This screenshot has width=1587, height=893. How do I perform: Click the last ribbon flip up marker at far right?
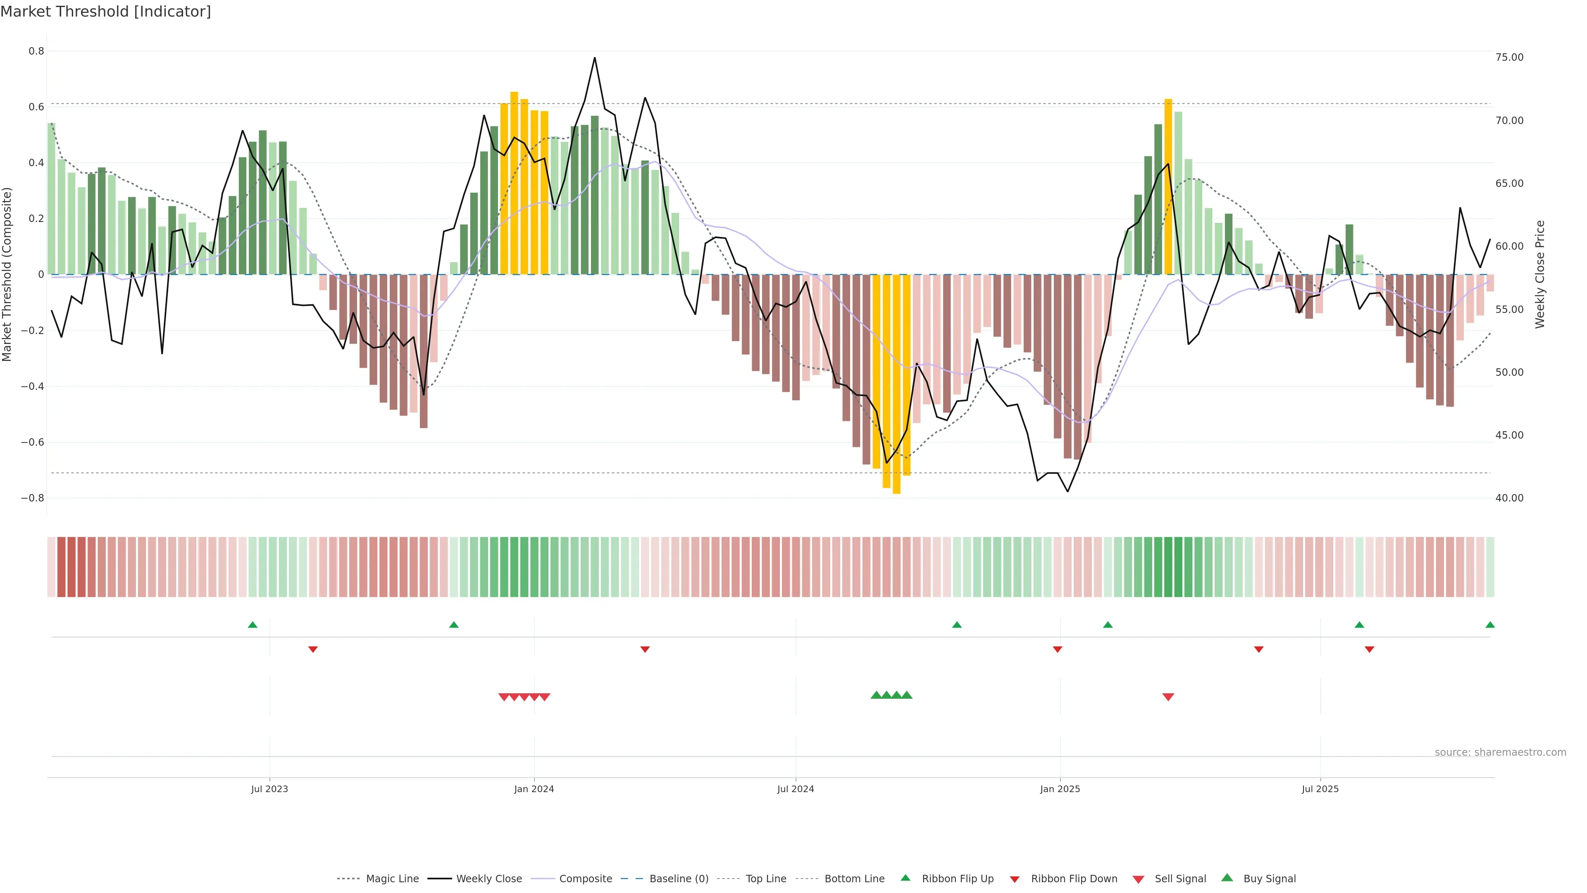click(x=1489, y=625)
